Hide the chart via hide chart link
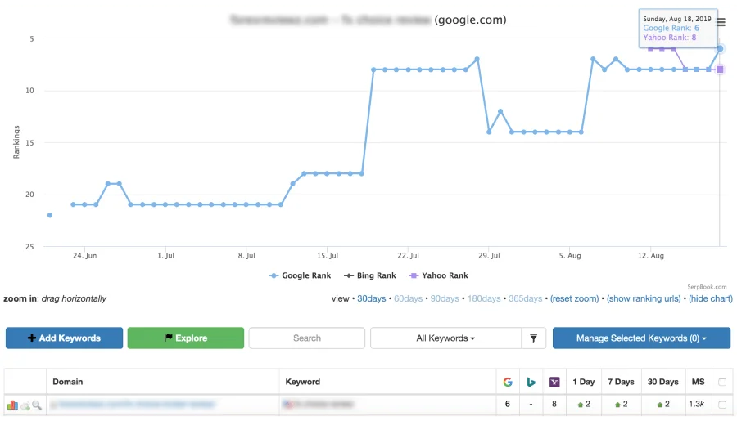737x421 pixels. 710,299
